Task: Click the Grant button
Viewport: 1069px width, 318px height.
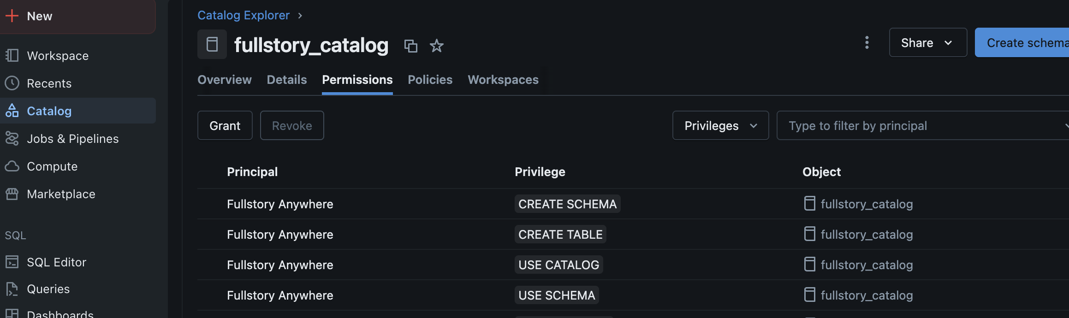Action: pos(225,125)
